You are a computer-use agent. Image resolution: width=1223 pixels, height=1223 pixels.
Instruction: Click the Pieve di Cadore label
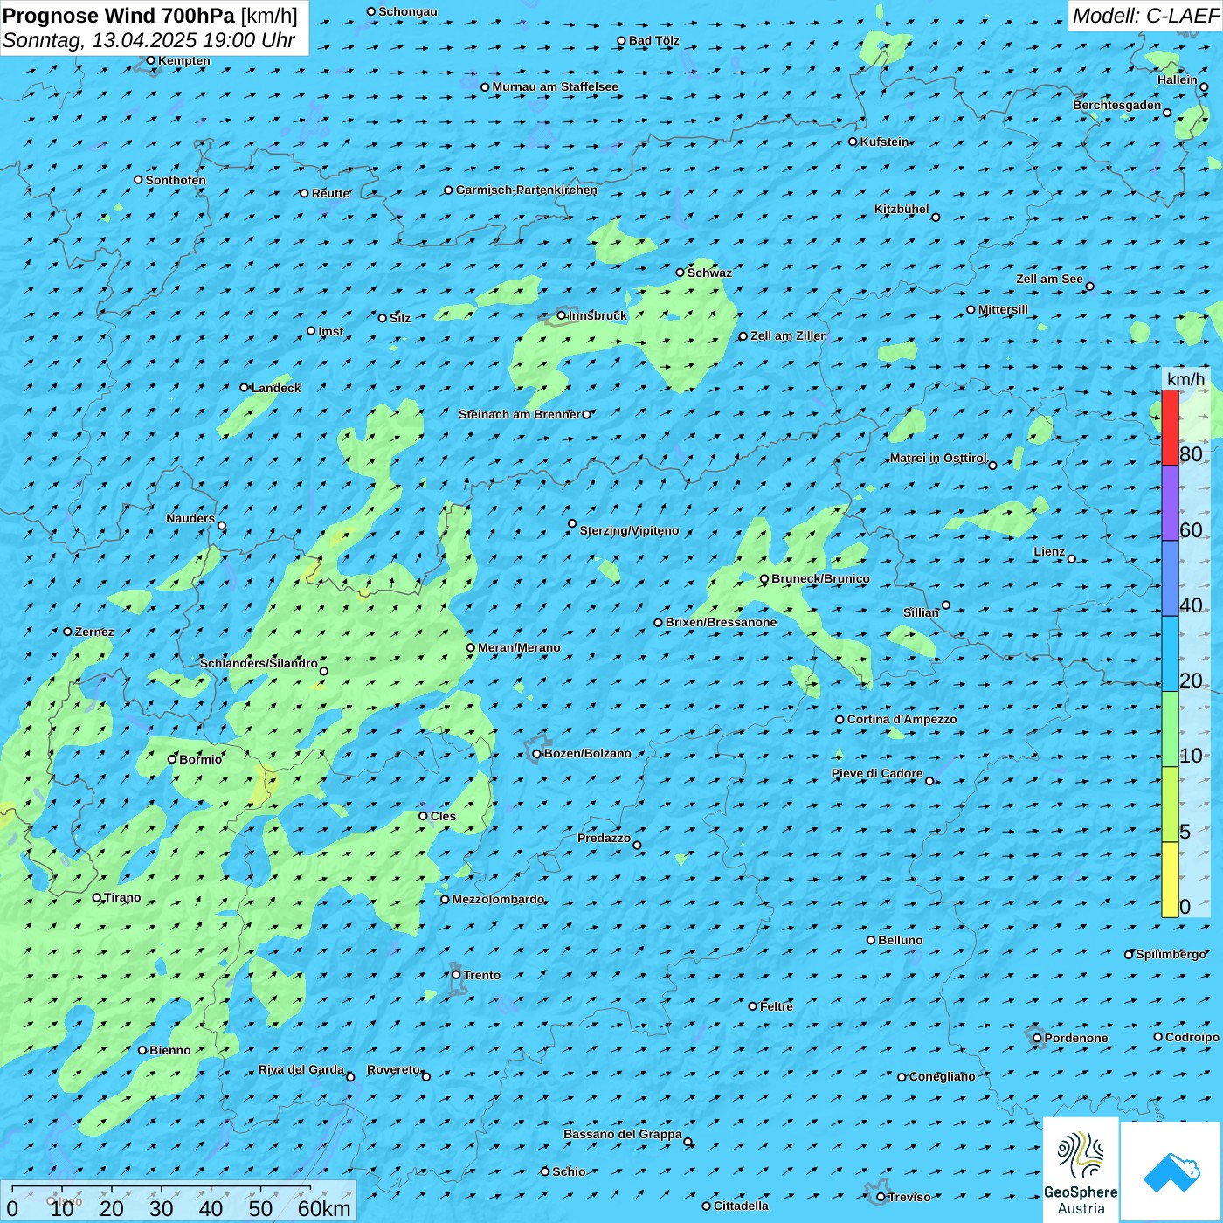click(x=876, y=773)
